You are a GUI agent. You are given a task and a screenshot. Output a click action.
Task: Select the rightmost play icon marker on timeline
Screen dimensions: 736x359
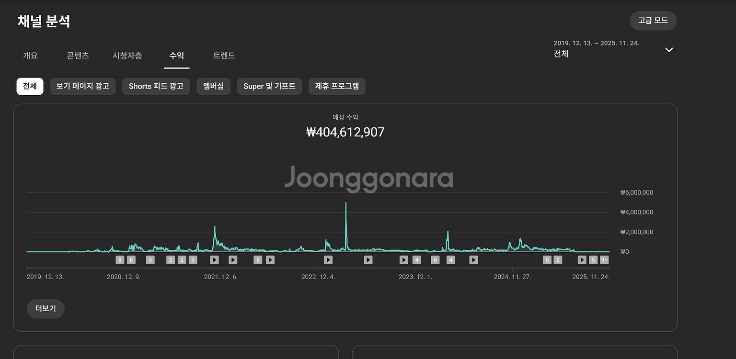point(582,260)
